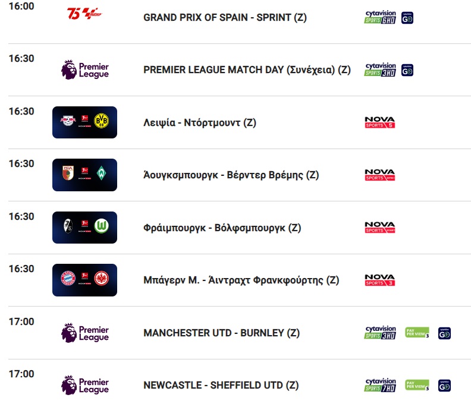The image size is (471, 404).
Task: Click the MotoGP 75 logo icon
Action: coord(84,14)
